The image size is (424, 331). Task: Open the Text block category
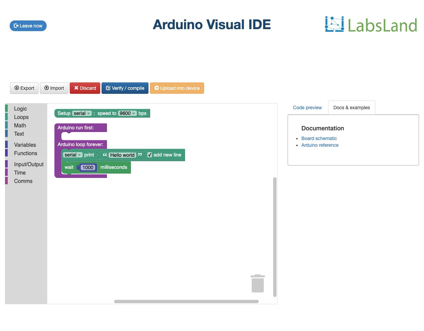(26, 134)
